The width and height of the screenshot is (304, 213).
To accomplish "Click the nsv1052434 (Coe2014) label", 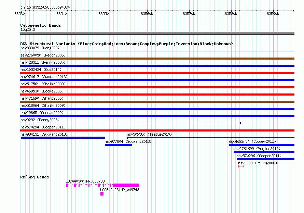I will click(41, 70).
